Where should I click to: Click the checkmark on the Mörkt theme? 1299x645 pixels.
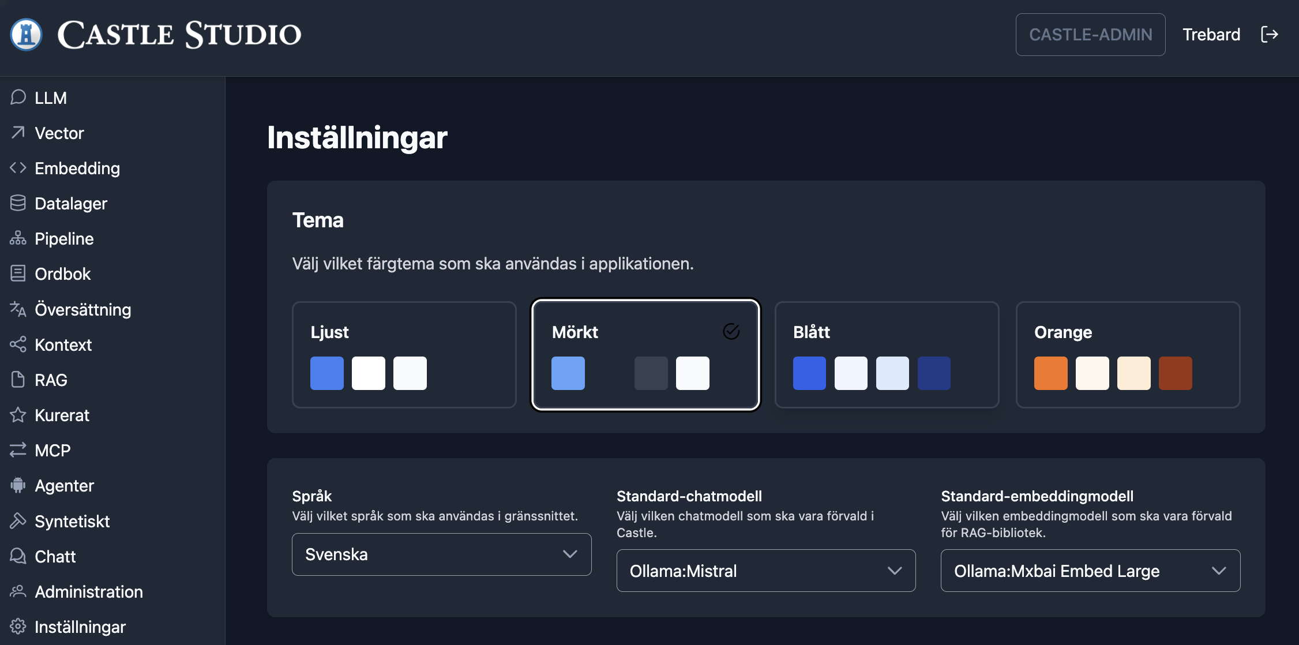(731, 331)
